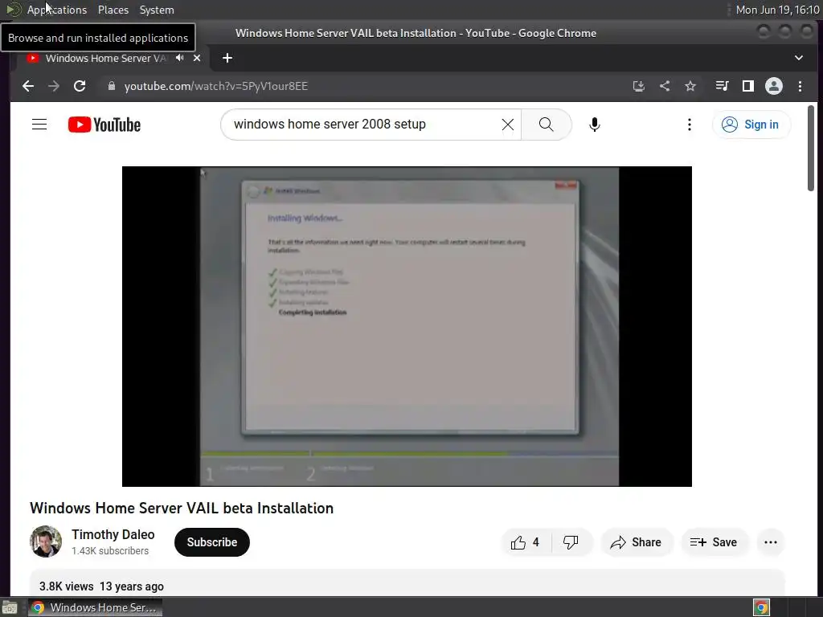
Task: Open the System menu
Action: click(157, 10)
